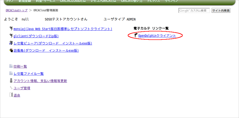Click the レセ電ビューア icon
Image resolution: width=239 pixels, height=118 pixels.
[x=11, y=43]
